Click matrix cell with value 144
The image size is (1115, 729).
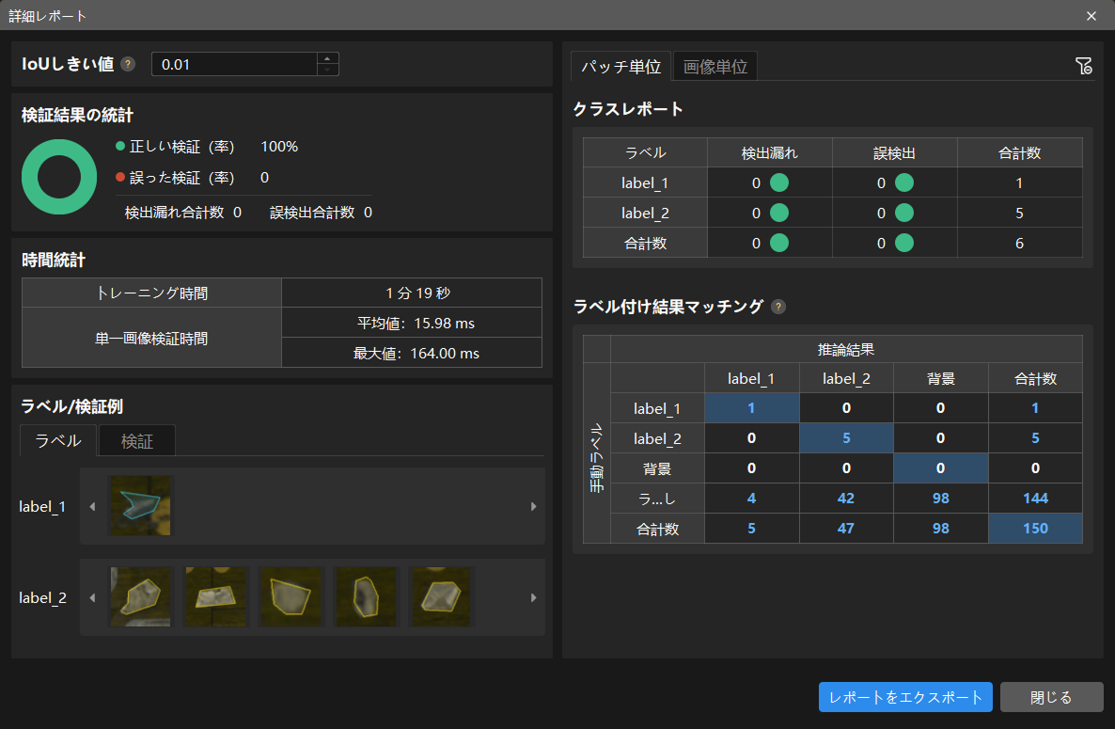click(x=1035, y=498)
